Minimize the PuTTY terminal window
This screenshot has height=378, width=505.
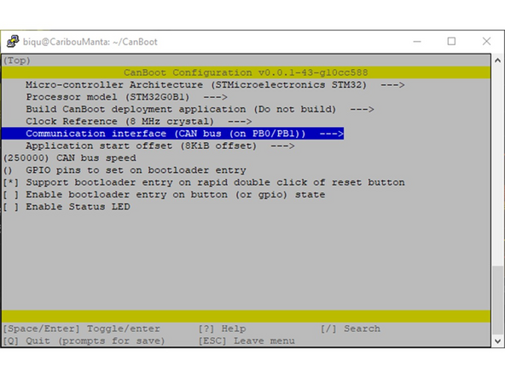tap(417, 42)
